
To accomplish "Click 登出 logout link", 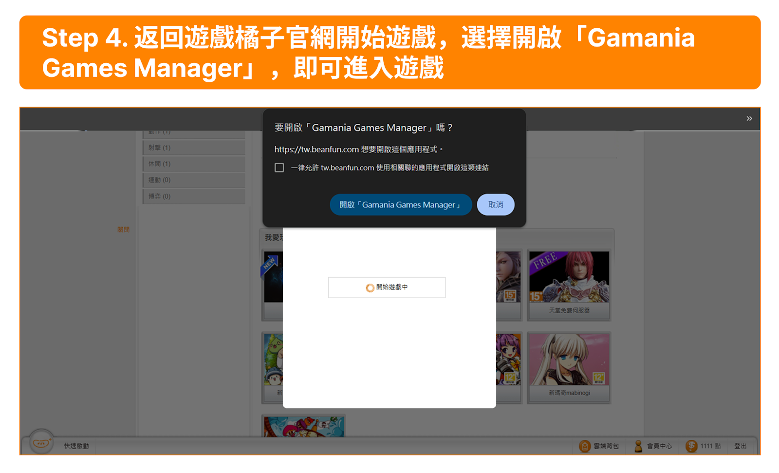I will pos(740,446).
